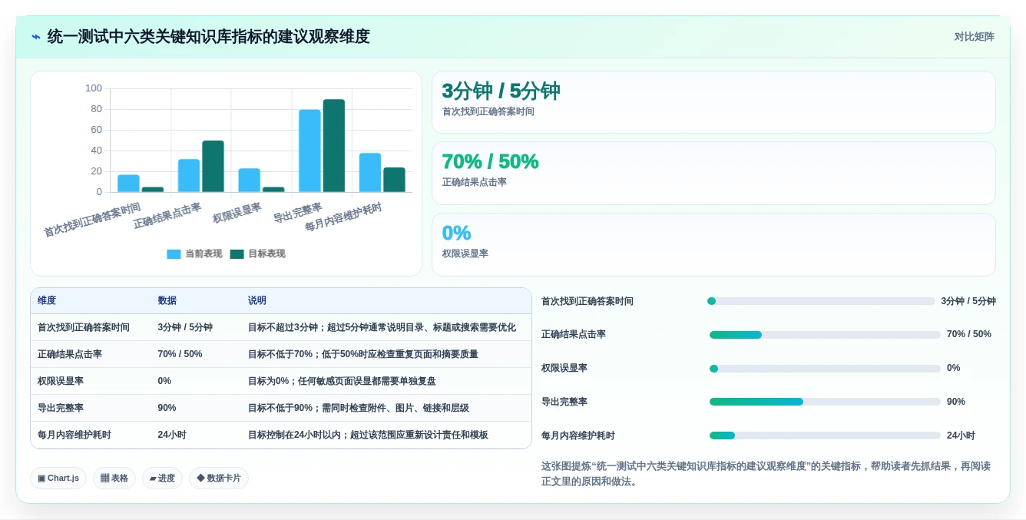Click chart axis label 导出完整率
This screenshot has width=1026, height=520.
(298, 213)
